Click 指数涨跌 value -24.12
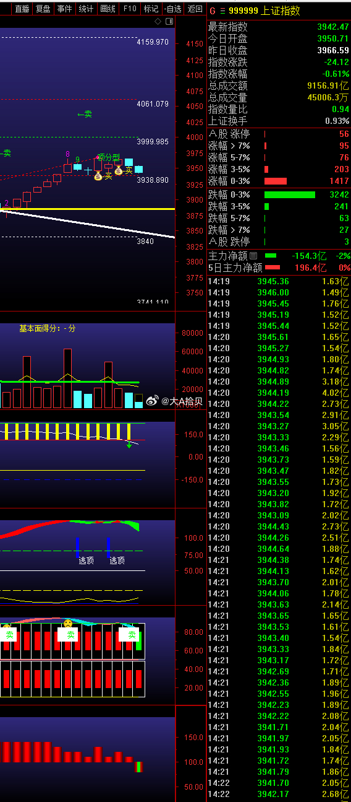Screen dimensions: 351x802 337,62
